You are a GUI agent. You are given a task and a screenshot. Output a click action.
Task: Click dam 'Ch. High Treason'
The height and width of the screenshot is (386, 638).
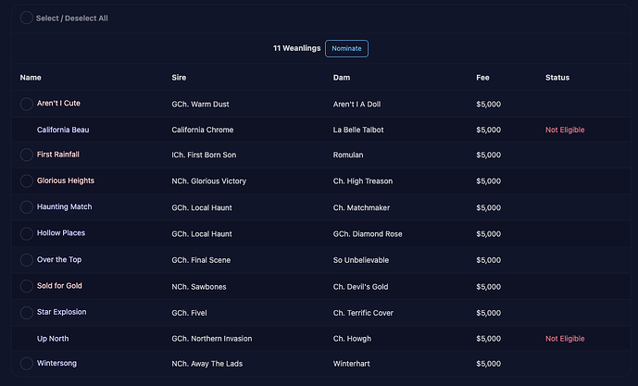pyautogui.click(x=363, y=181)
